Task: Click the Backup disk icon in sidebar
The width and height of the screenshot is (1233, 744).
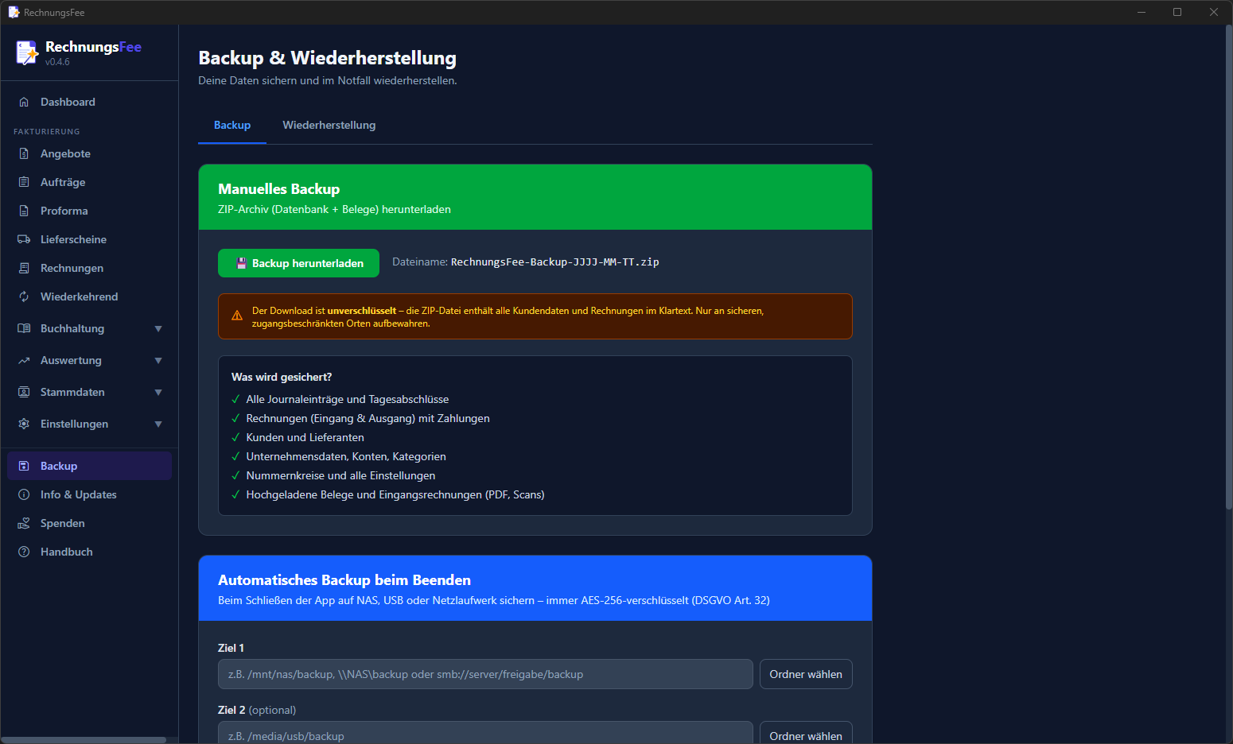Action: pyautogui.click(x=24, y=466)
